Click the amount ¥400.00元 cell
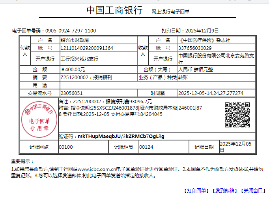 (x=73, y=70)
